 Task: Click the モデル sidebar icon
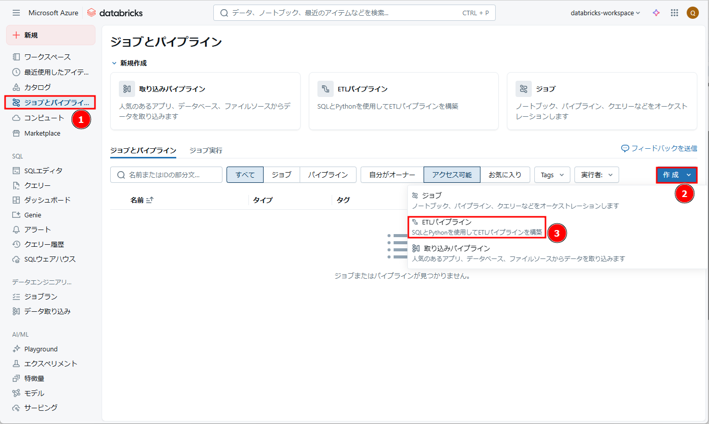click(x=16, y=393)
